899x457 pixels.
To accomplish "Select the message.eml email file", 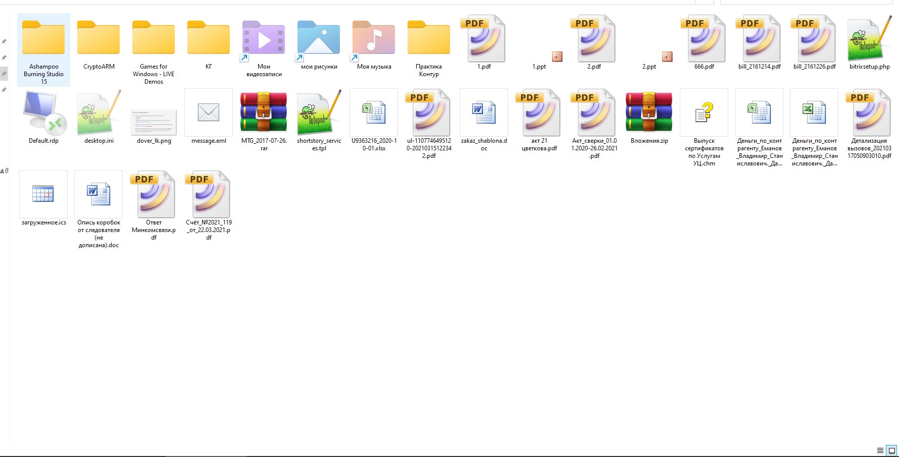I will 209,118.
